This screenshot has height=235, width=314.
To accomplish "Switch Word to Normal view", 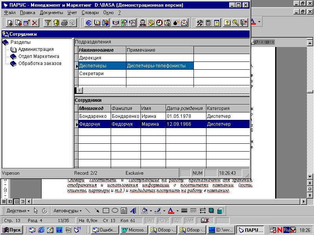I will (4, 201).
